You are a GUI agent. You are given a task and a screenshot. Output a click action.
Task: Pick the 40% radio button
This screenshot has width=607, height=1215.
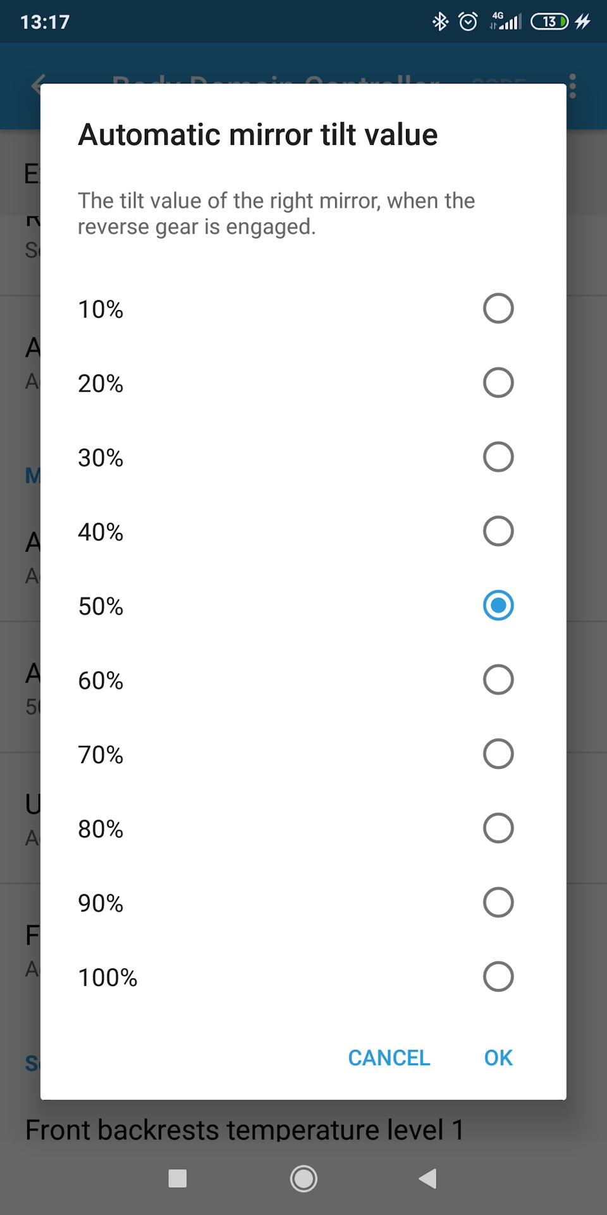498,532
